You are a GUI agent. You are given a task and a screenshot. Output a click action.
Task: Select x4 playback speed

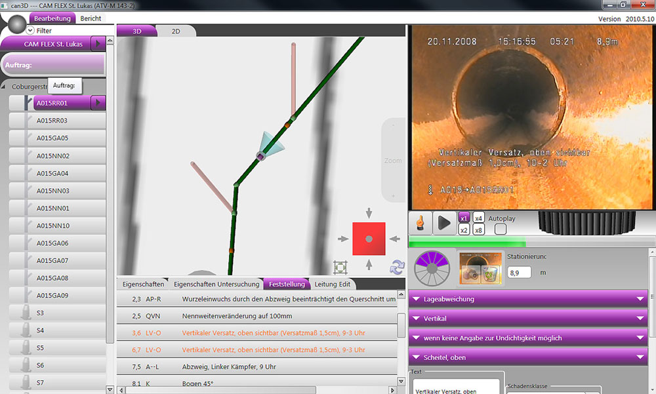(x=479, y=218)
